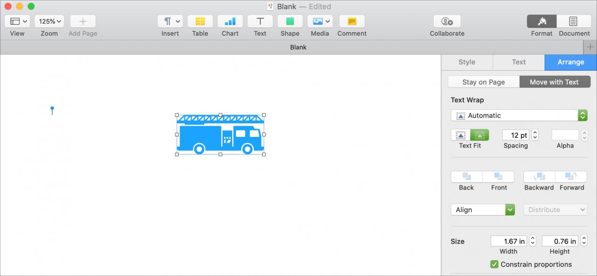Insert a Chart from toolbar

[230, 21]
